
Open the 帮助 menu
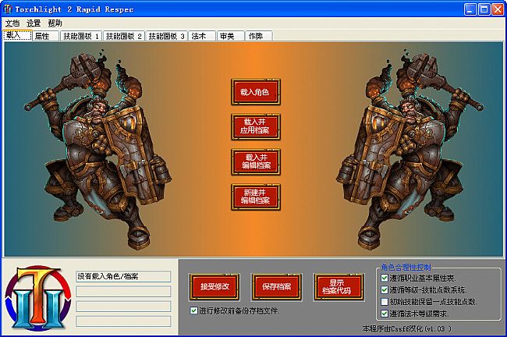pos(55,23)
